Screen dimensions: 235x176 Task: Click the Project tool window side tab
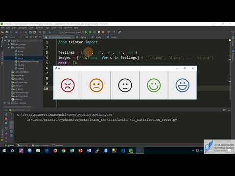[x=2, y=43]
